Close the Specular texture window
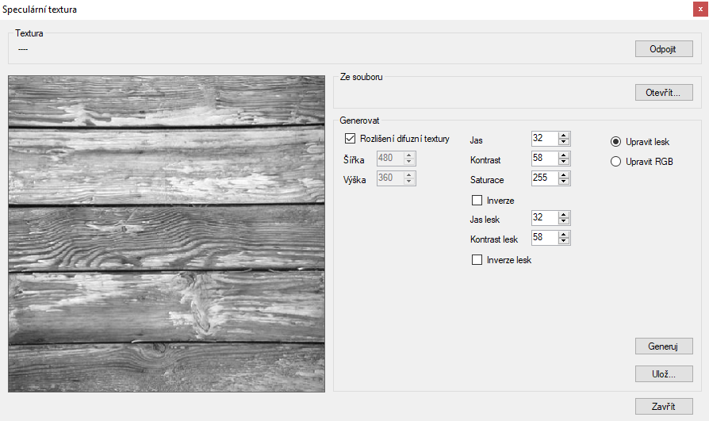This screenshot has width=709, height=421. click(x=700, y=9)
